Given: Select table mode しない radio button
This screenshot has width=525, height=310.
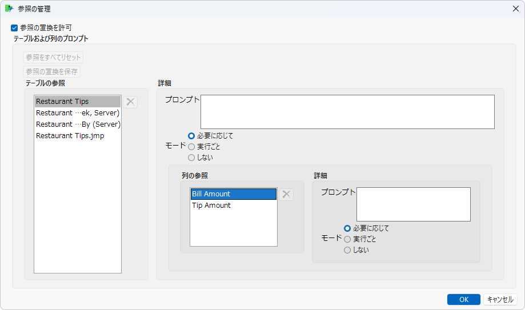Looking at the screenshot, I should click(191, 158).
